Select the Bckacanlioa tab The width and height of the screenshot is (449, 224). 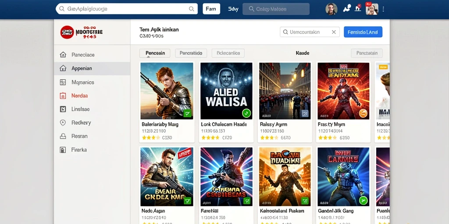click(x=228, y=53)
